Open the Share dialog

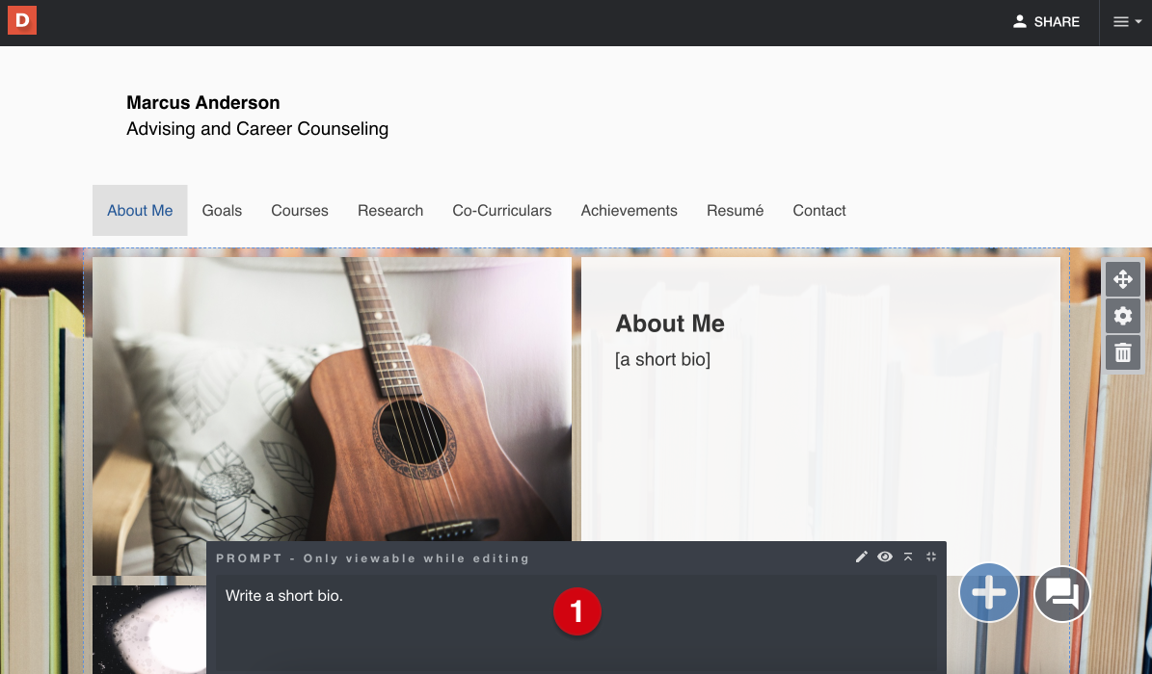[1046, 22]
